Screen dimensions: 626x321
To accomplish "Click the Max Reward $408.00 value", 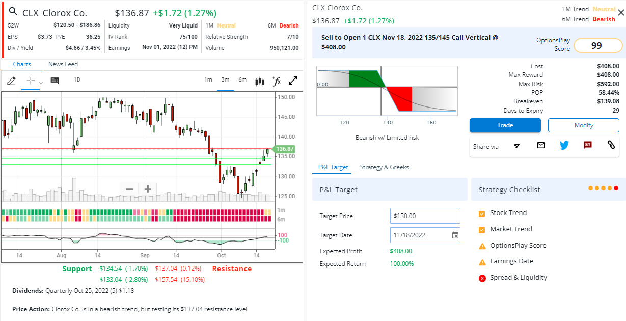I will pos(608,75).
